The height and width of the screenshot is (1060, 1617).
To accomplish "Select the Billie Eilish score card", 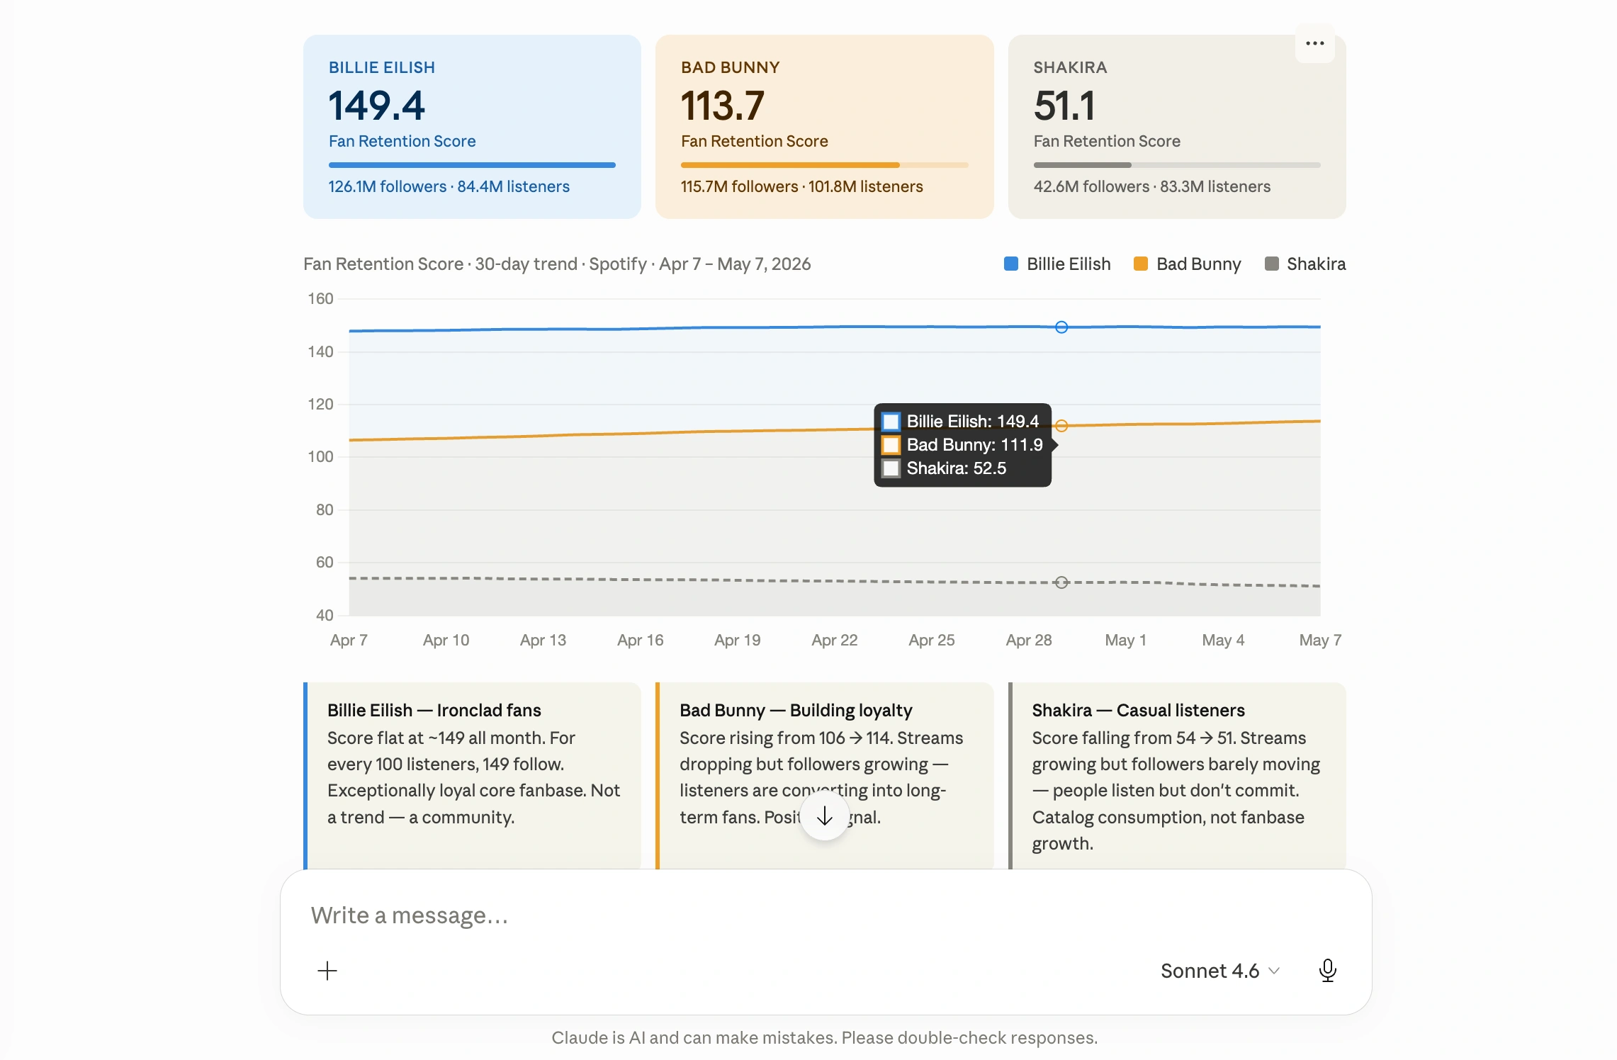I will [x=472, y=126].
